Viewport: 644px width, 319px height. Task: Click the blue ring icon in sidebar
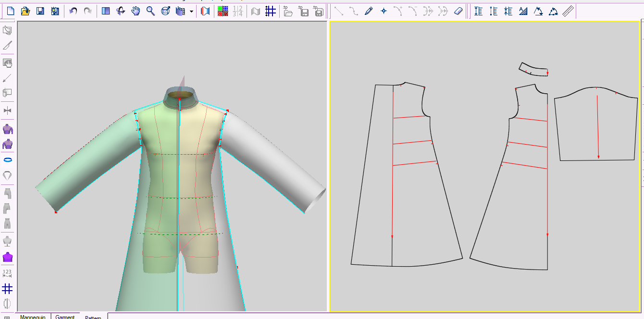tap(7, 159)
